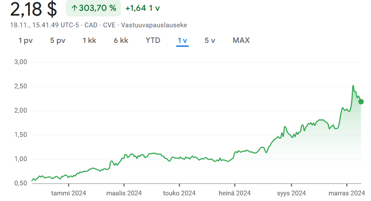Click the active 1 v tab

[182, 40]
